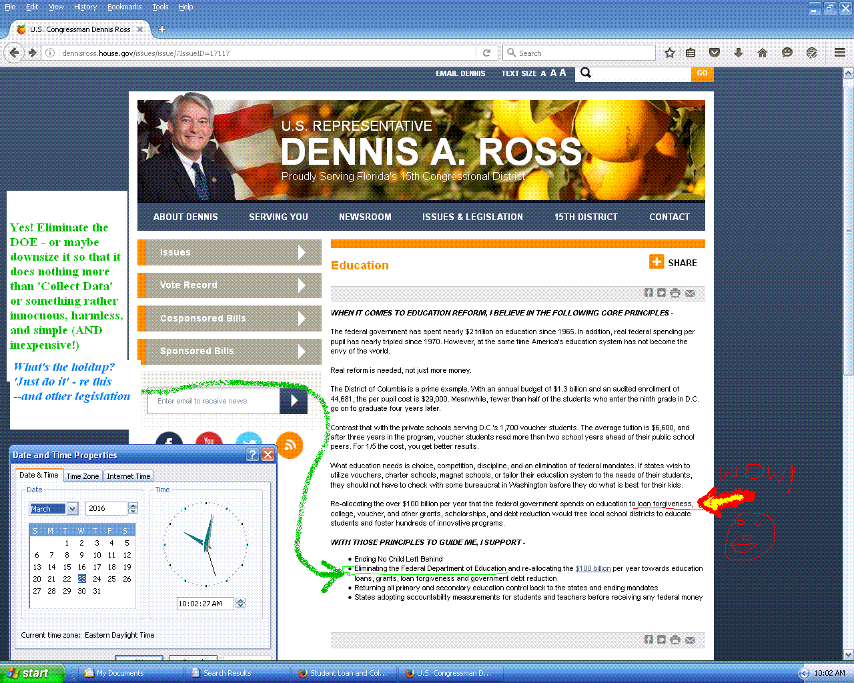
Task: Adjust the time spinner arrows
Action: pos(240,603)
